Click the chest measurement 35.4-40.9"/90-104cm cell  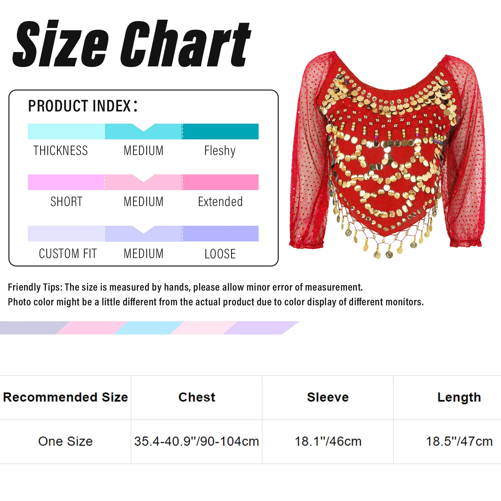197,442
